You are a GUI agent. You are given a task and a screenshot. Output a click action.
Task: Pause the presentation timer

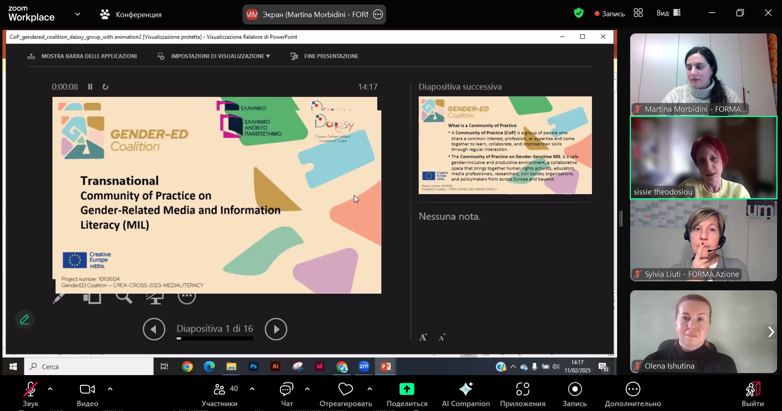[90, 87]
